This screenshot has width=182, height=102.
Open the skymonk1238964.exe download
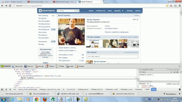tap(96, 94)
